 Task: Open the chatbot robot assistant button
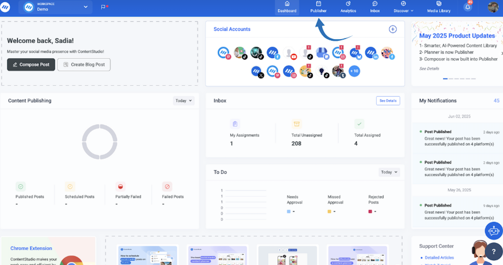493,231
